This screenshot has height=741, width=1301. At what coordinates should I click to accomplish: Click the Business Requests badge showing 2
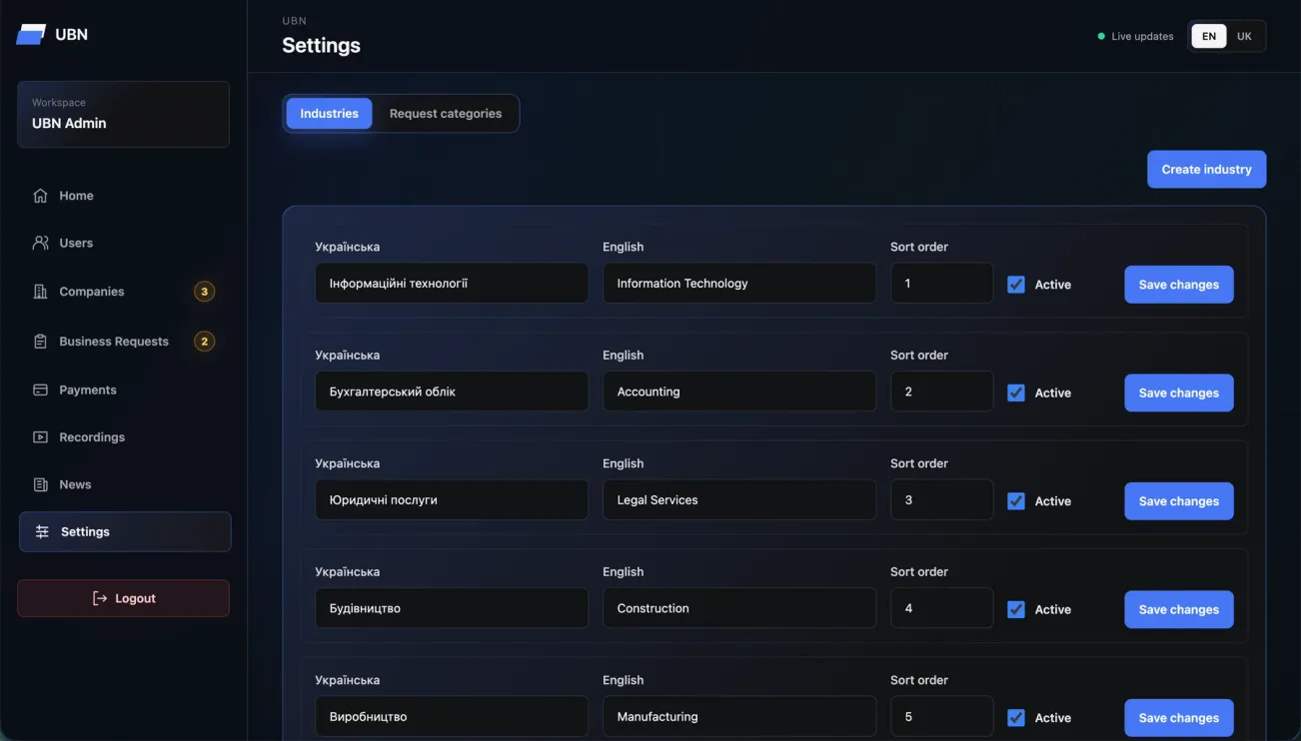[x=204, y=342]
